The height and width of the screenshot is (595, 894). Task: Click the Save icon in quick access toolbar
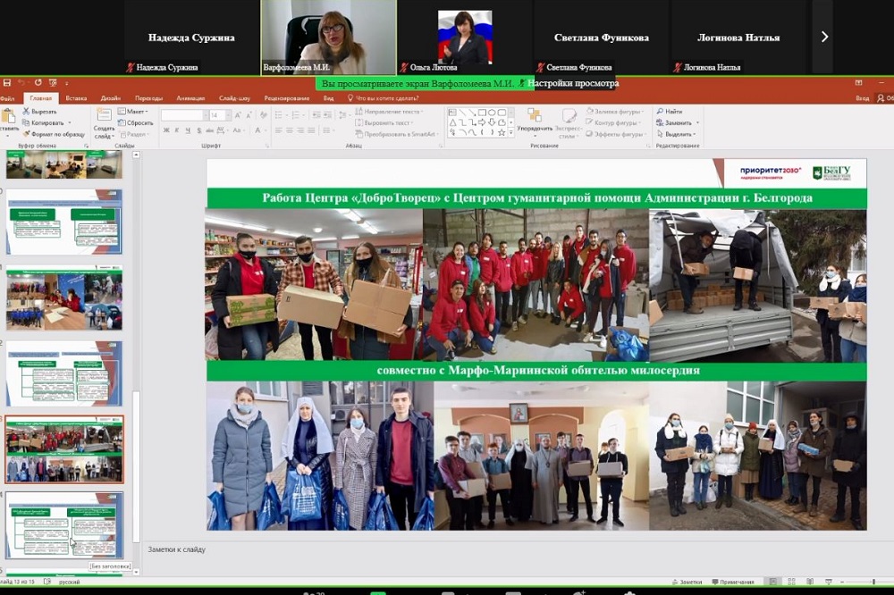[6, 83]
